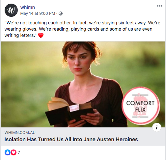Click the red heart love reaction icon
The height and width of the screenshot is (160, 166).
coord(14,152)
